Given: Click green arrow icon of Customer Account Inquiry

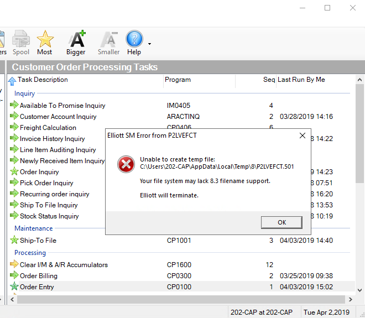Looking at the screenshot, I should coord(14,116).
